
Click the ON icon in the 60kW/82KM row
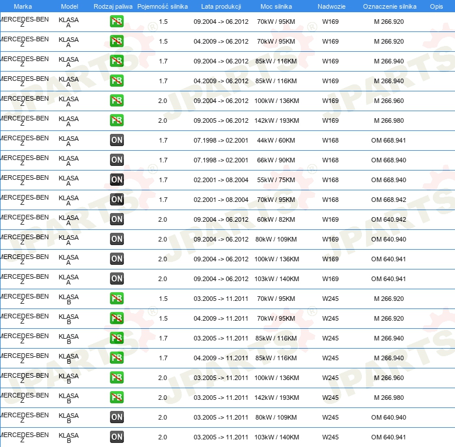point(116,219)
